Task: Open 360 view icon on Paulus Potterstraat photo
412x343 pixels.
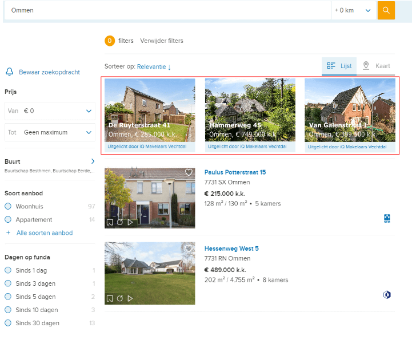Action: tap(120, 222)
